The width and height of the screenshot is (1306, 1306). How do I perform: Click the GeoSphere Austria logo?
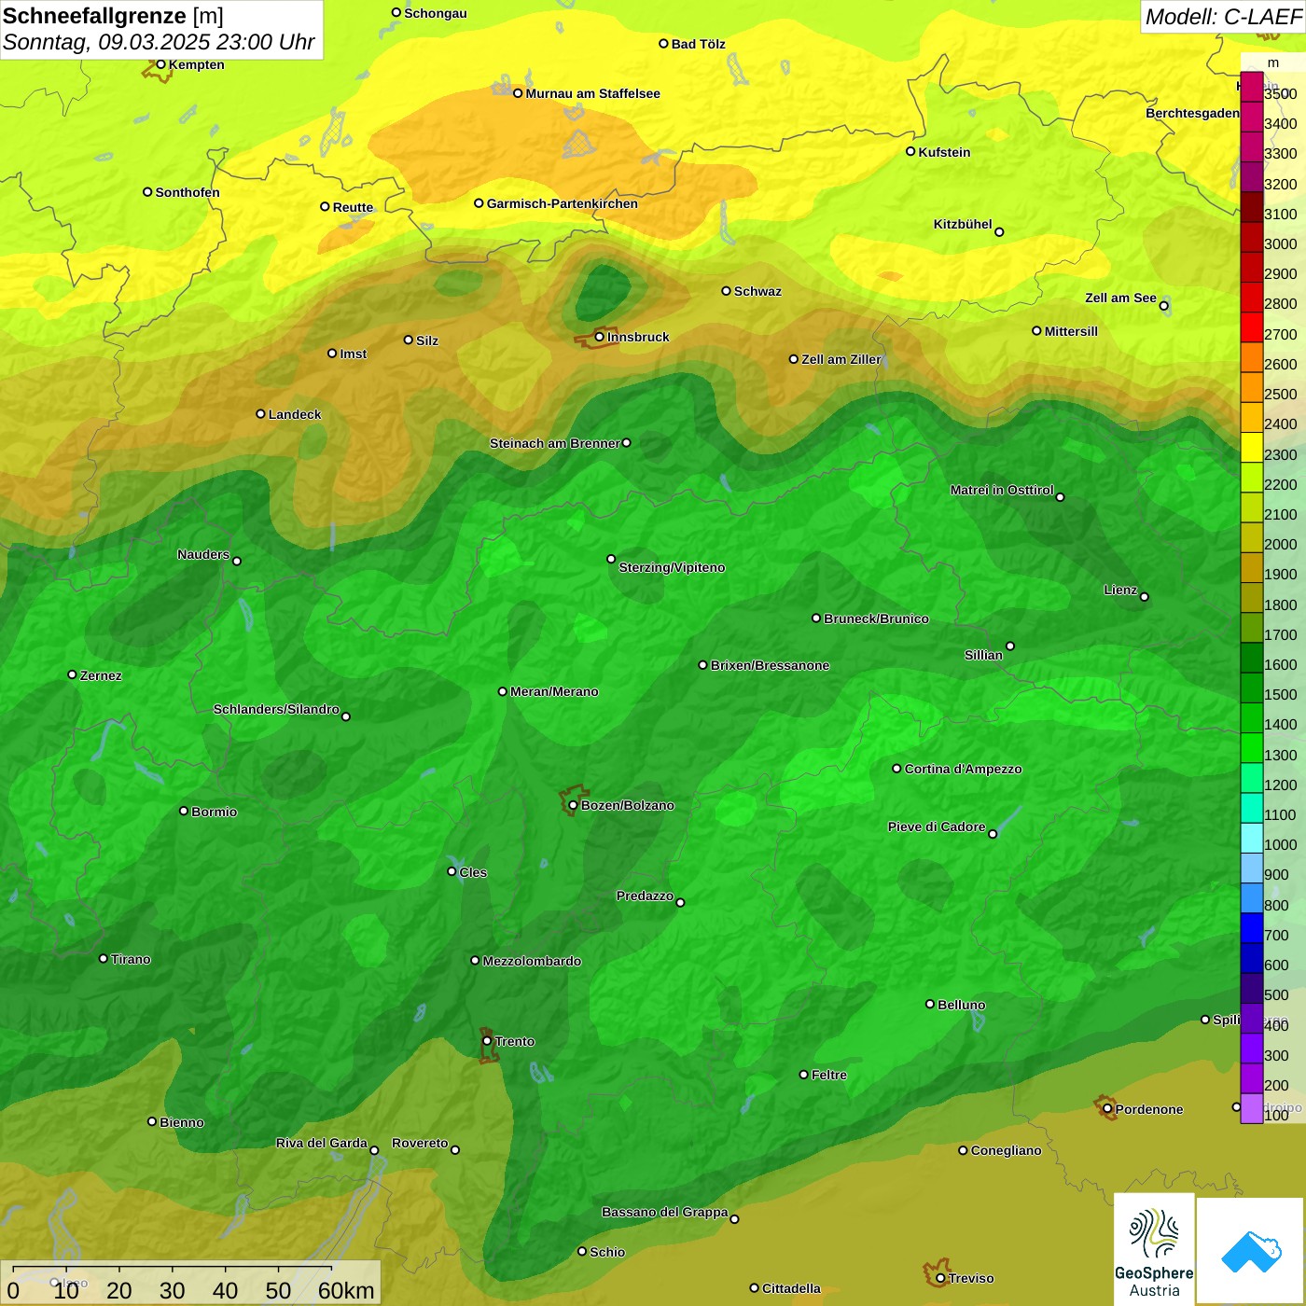pyautogui.click(x=1154, y=1249)
